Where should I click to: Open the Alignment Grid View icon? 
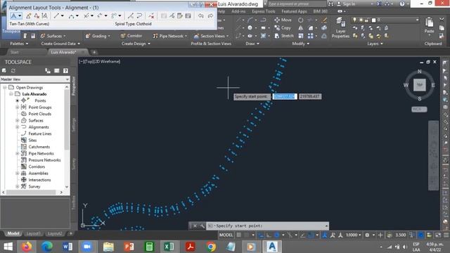(x=188, y=15)
